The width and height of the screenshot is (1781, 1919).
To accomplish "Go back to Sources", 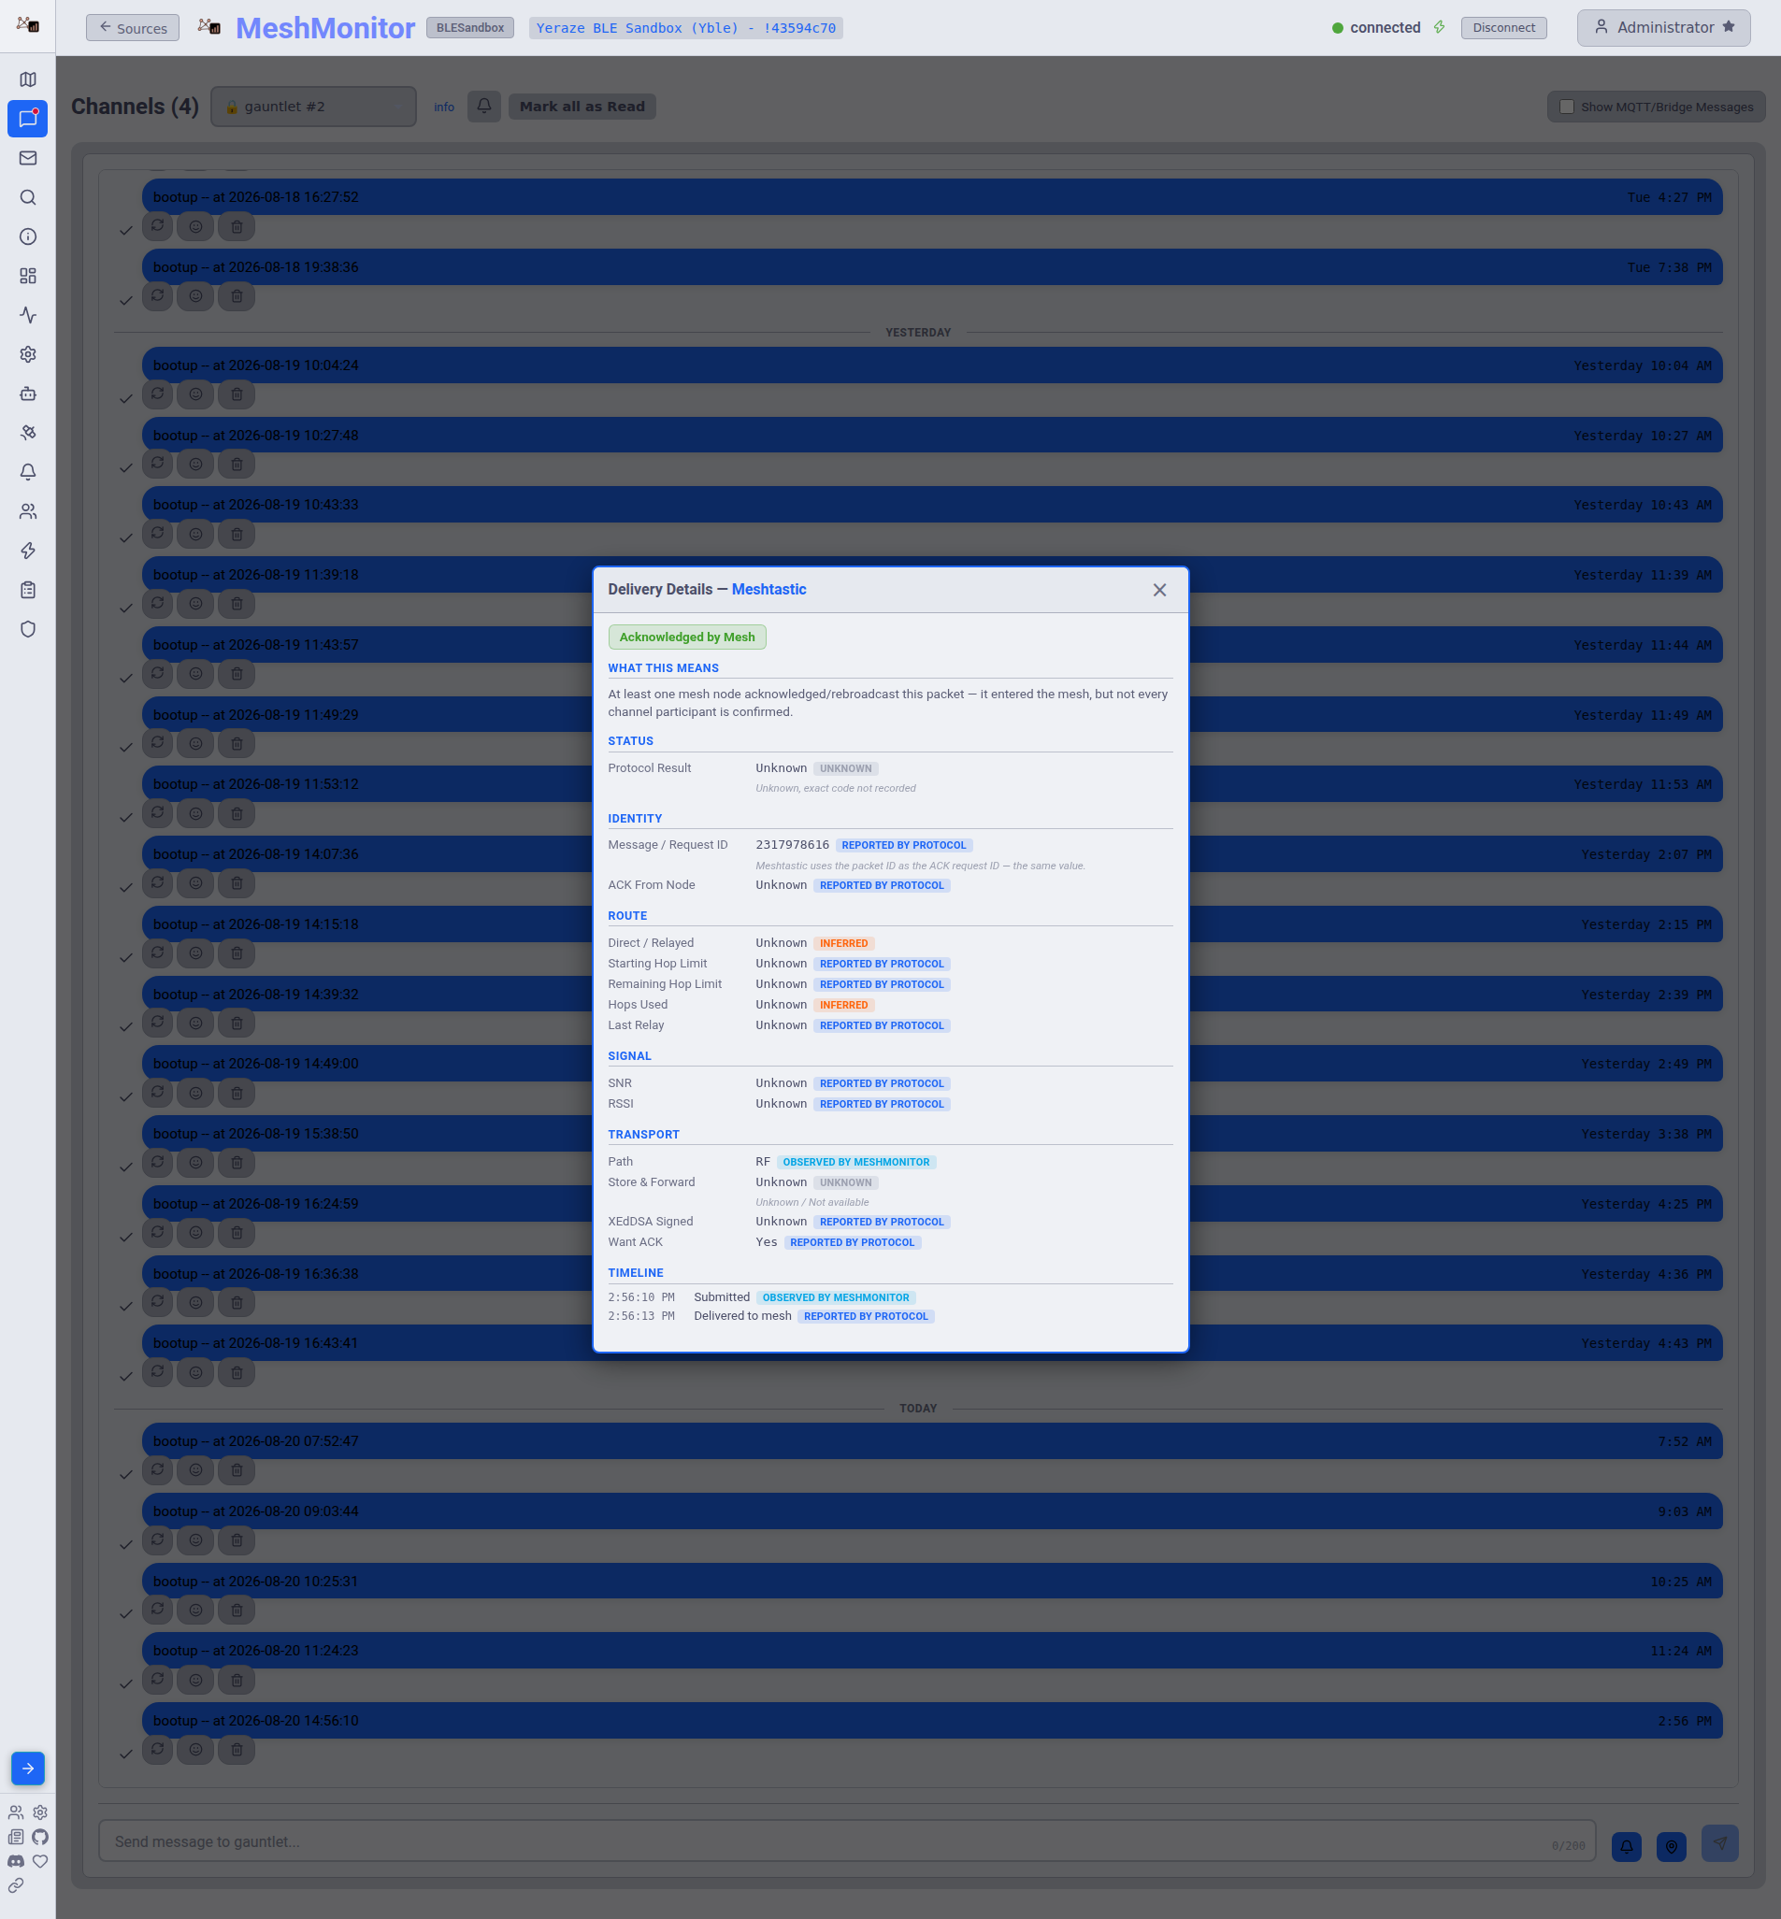I will [x=133, y=28].
